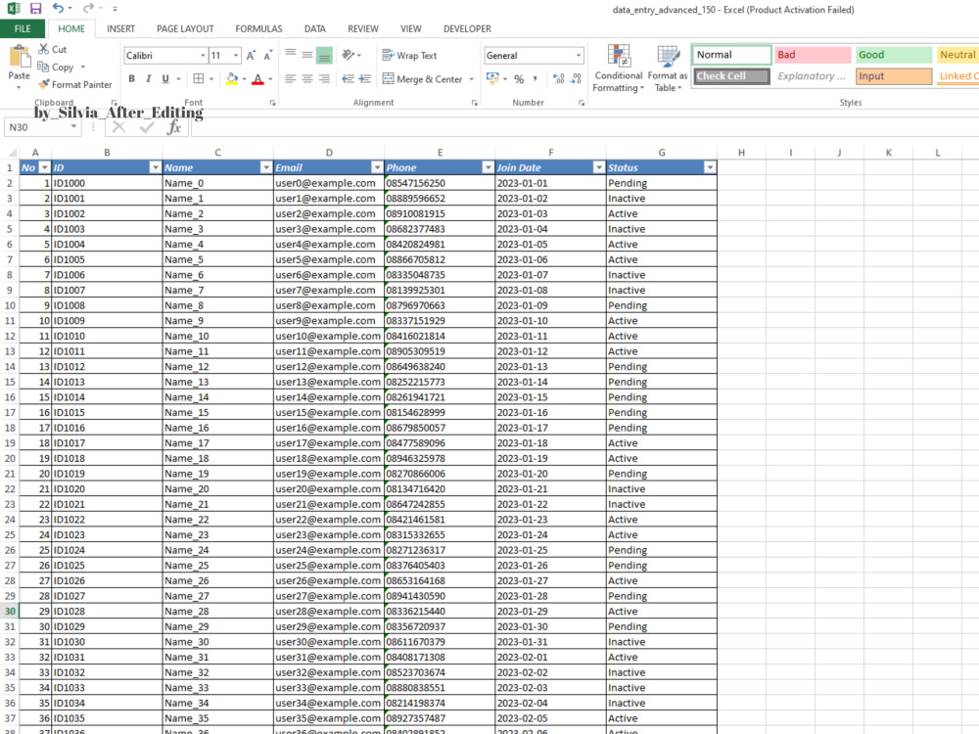Open the font name dropdown showing Calibri
Image resolution: width=979 pixels, height=734 pixels.
[x=203, y=56]
